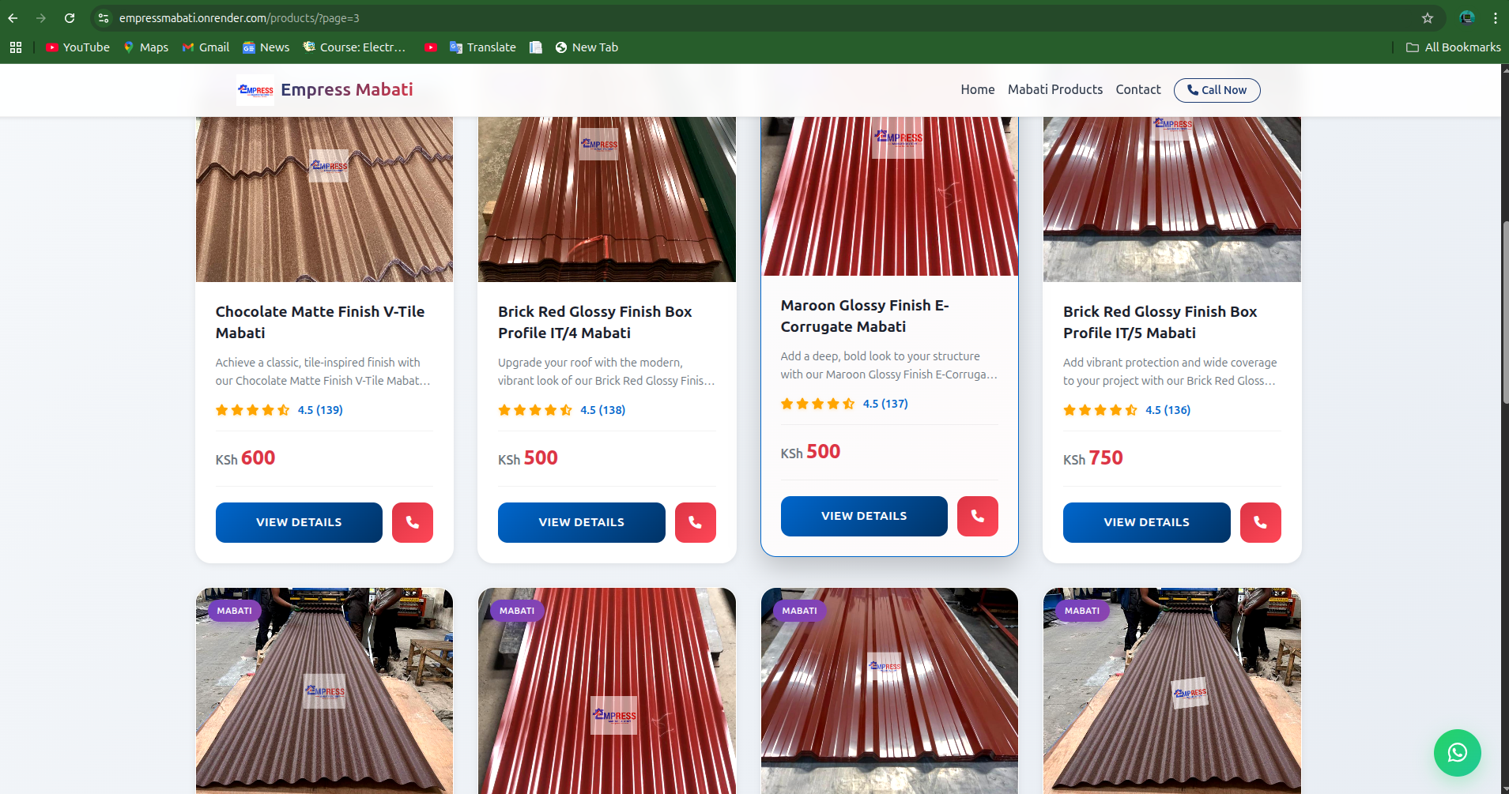This screenshot has height=794, width=1509.
Task: Click price KSh 600
Action: pos(245,458)
